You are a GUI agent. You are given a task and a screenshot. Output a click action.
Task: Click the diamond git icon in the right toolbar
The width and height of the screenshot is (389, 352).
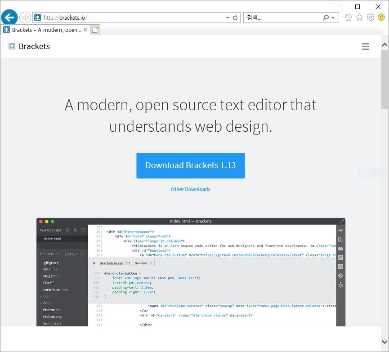click(x=340, y=276)
